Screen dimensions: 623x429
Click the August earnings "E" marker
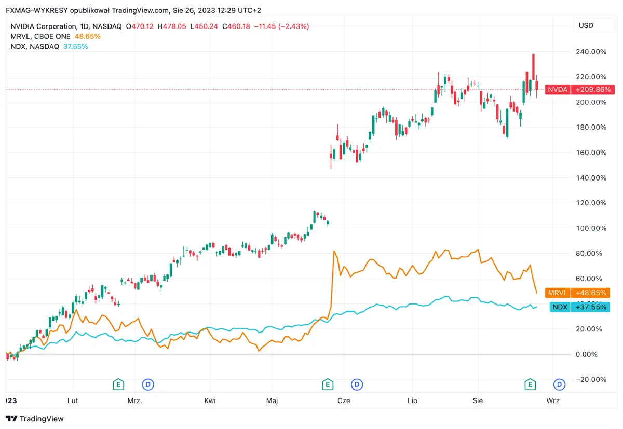[x=530, y=384]
